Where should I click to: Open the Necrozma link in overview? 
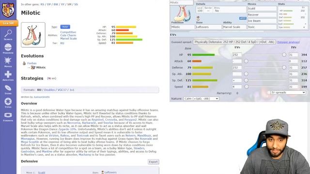[74, 123]
